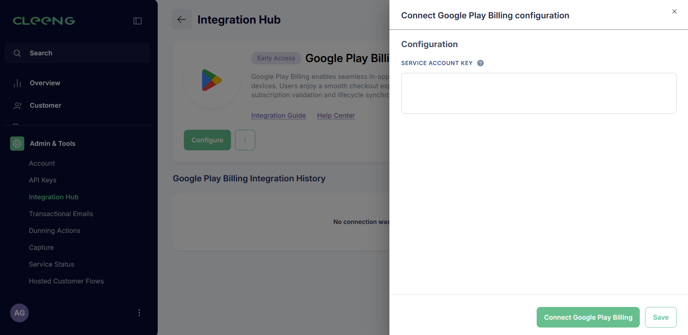
Task: Close the configuration panel
Action: pyautogui.click(x=675, y=12)
